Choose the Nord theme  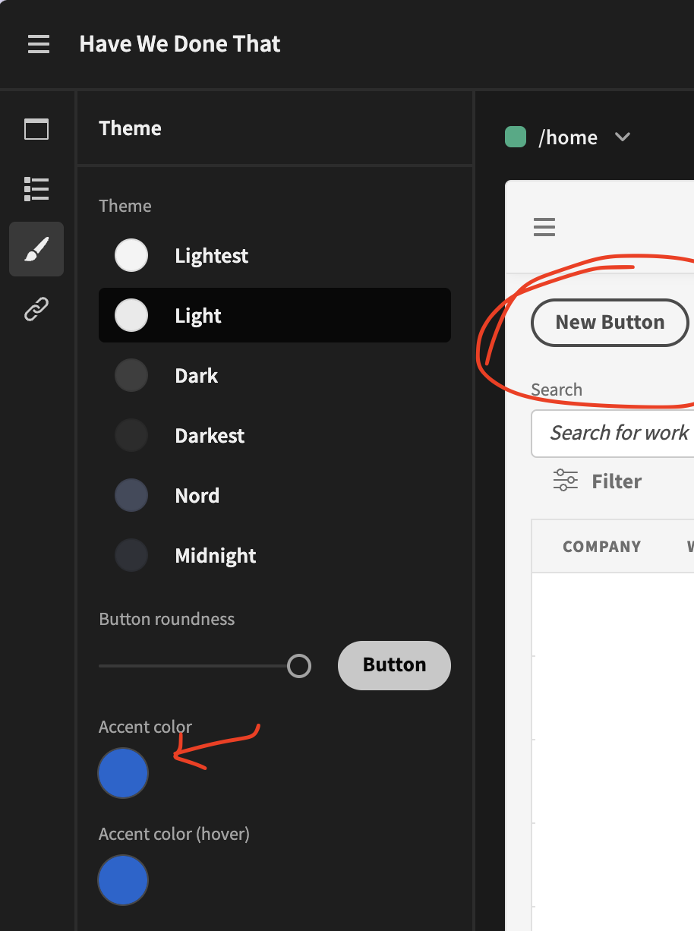pos(197,495)
